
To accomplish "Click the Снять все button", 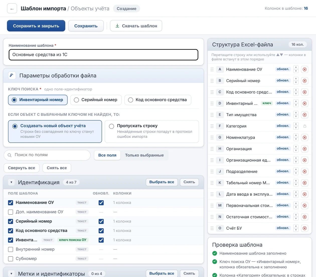I will point(57,168).
